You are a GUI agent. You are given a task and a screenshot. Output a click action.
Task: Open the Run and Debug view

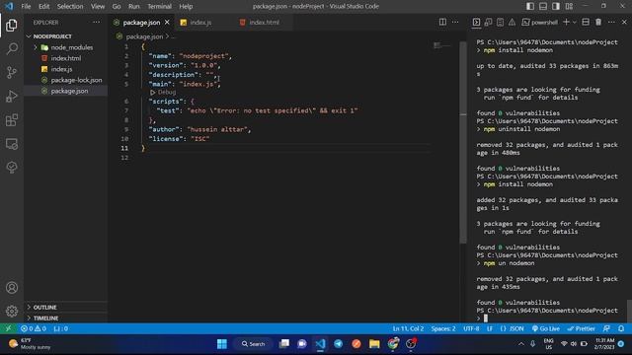[12, 97]
